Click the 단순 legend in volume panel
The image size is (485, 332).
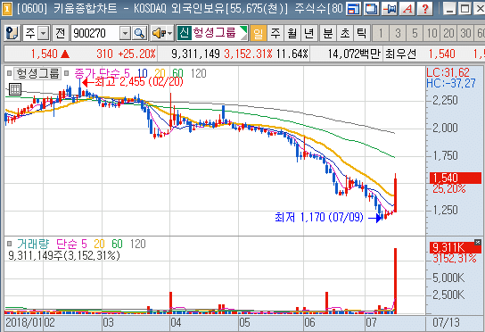coord(67,244)
